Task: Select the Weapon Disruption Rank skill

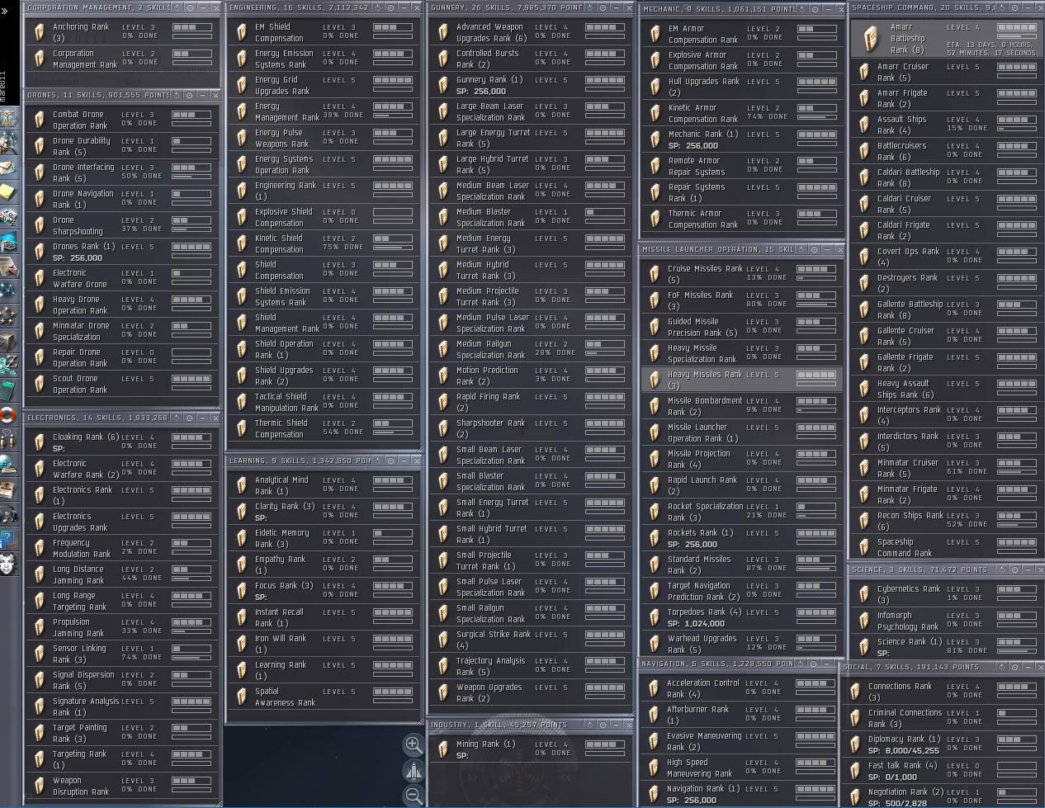Action: [x=123, y=786]
